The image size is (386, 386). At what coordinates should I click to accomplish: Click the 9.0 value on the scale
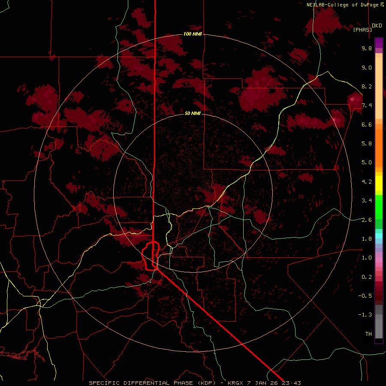pos(367,67)
